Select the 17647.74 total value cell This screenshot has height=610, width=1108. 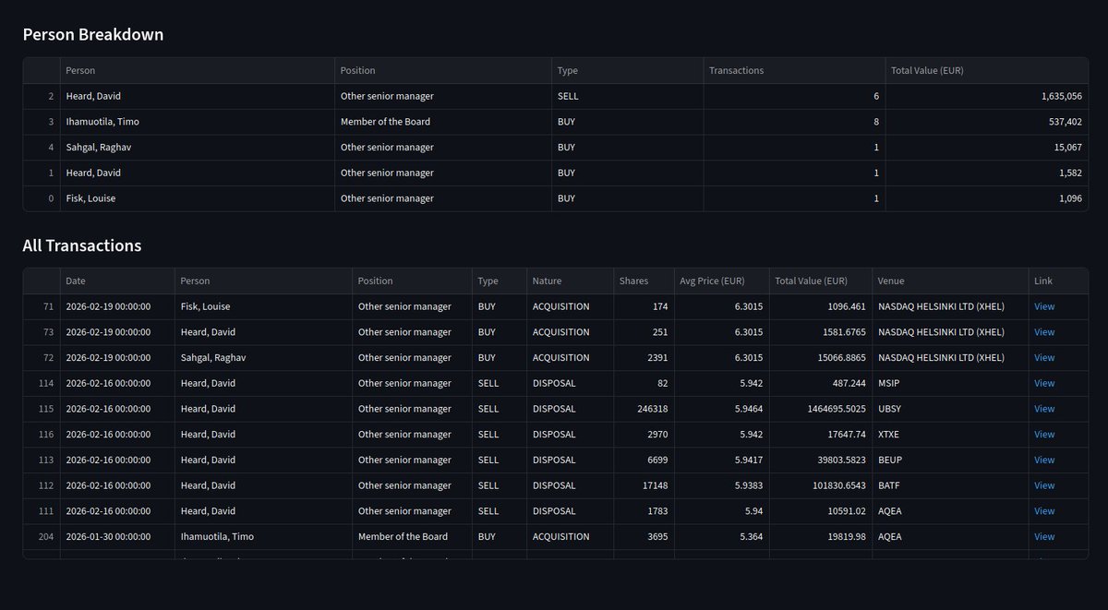821,435
